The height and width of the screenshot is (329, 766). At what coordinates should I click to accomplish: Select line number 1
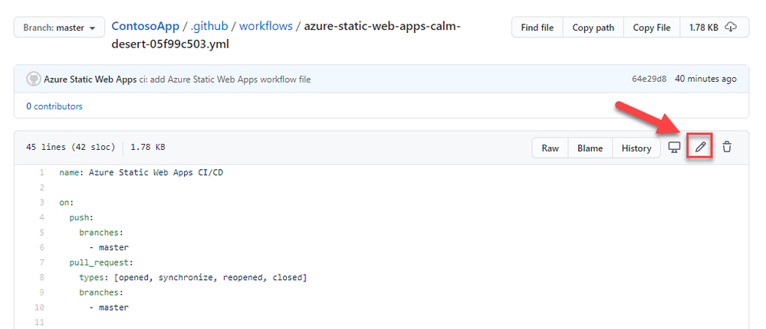[42, 173]
